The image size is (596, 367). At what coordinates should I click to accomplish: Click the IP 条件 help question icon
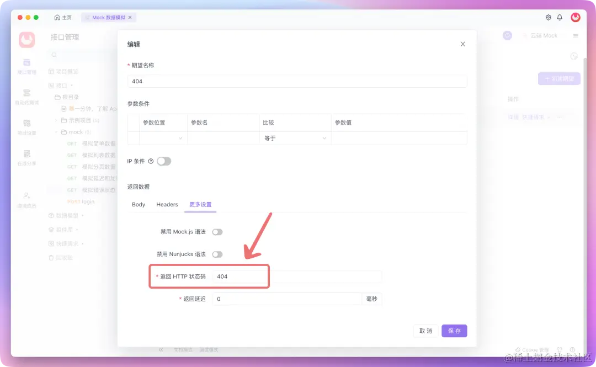click(151, 161)
